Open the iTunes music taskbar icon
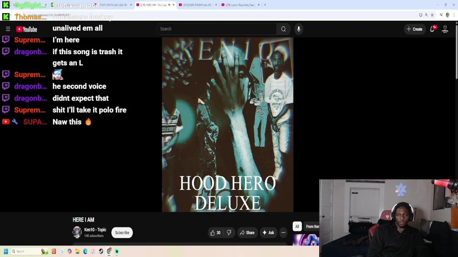The height and width of the screenshot is (257, 458). point(93,251)
